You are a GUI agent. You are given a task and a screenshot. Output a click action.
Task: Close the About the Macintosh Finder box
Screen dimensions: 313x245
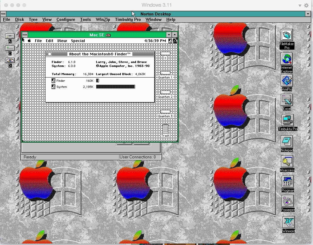point(50,54)
